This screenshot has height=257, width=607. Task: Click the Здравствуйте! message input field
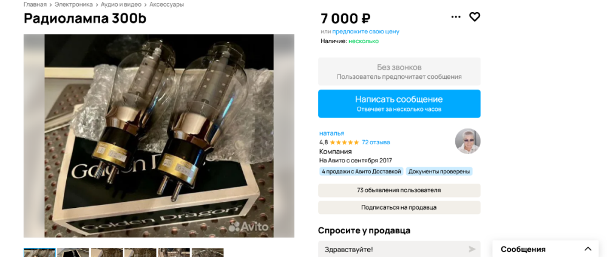[399, 249]
